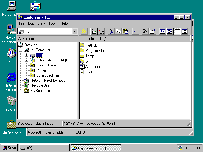Open the Help menu
The width and height of the screenshot is (203, 152).
[x=64, y=23]
